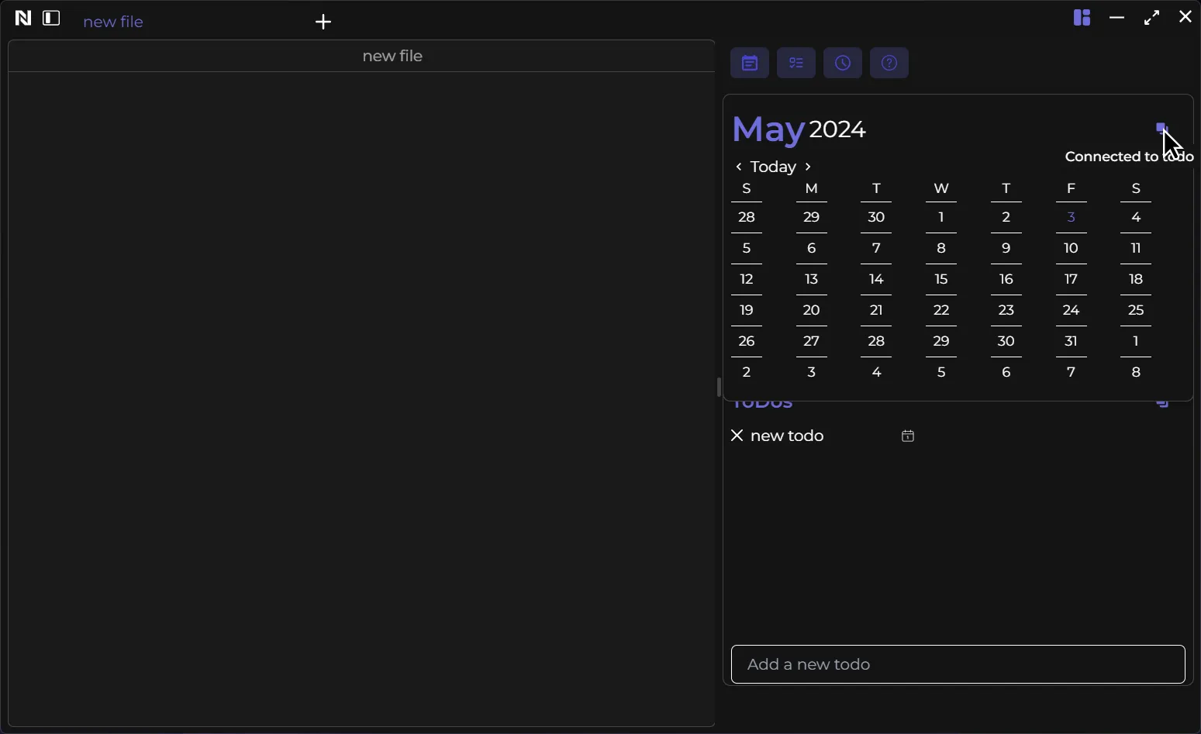Image resolution: width=1201 pixels, height=734 pixels.
Task: Delete "new todo" with X icon
Action: (x=737, y=436)
